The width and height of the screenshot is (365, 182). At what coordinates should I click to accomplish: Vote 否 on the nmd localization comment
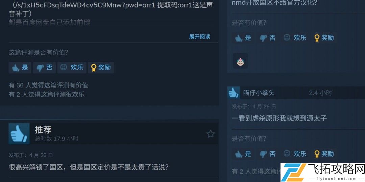point(267,38)
